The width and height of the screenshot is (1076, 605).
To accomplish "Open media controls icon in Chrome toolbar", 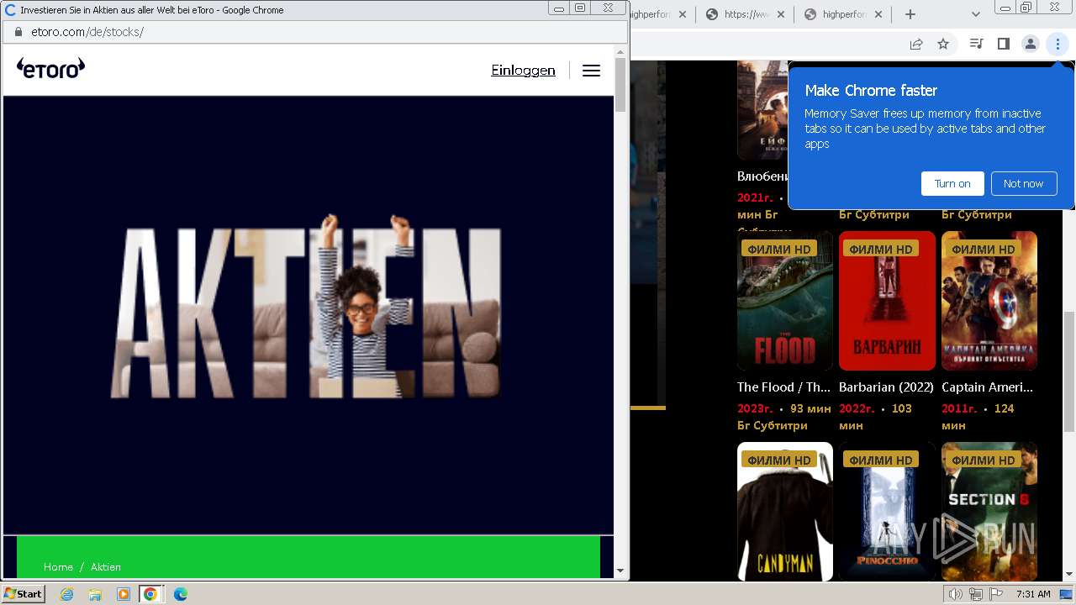I will point(976,44).
